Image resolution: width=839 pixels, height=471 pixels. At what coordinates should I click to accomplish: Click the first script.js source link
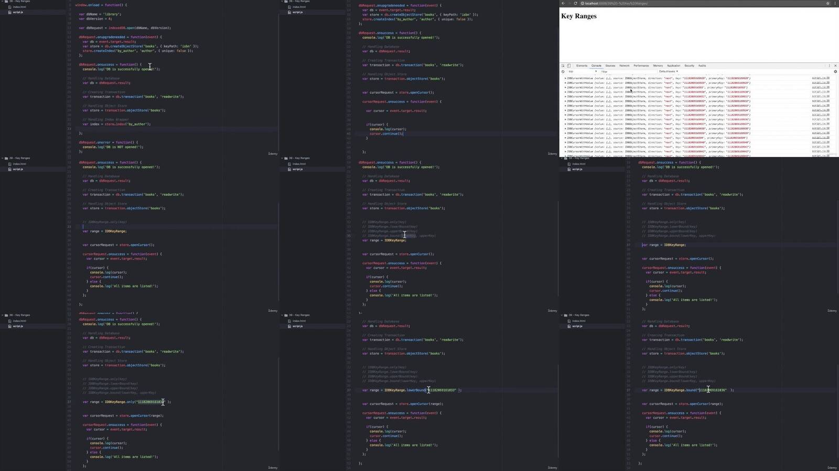point(821,79)
